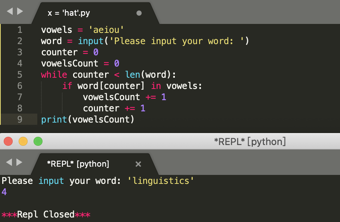Click len(word) on line 5
The image size is (340, 222).
[x=148, y=75]
